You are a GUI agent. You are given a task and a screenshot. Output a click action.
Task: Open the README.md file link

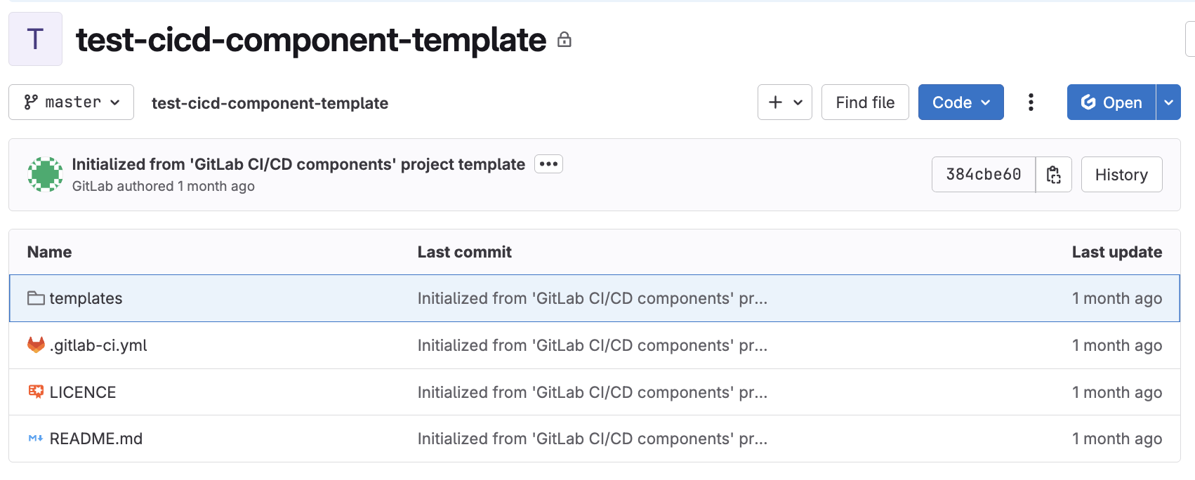[x=96, y=439]
